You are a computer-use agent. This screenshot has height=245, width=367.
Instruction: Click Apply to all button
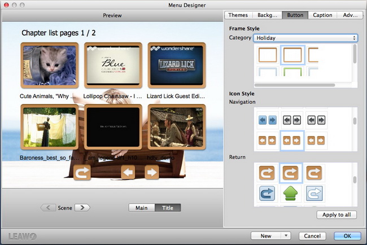[x=337, y=215]
